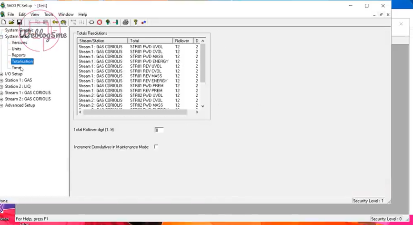Click the yellow key security icon
This screenshot has height=225, width=413.
coord(55,22)
